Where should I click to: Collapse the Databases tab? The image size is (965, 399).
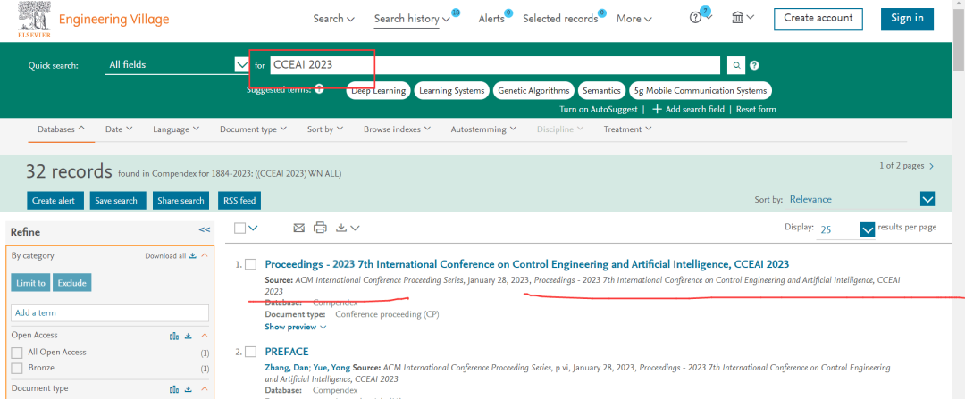click(x=61, y=129)
